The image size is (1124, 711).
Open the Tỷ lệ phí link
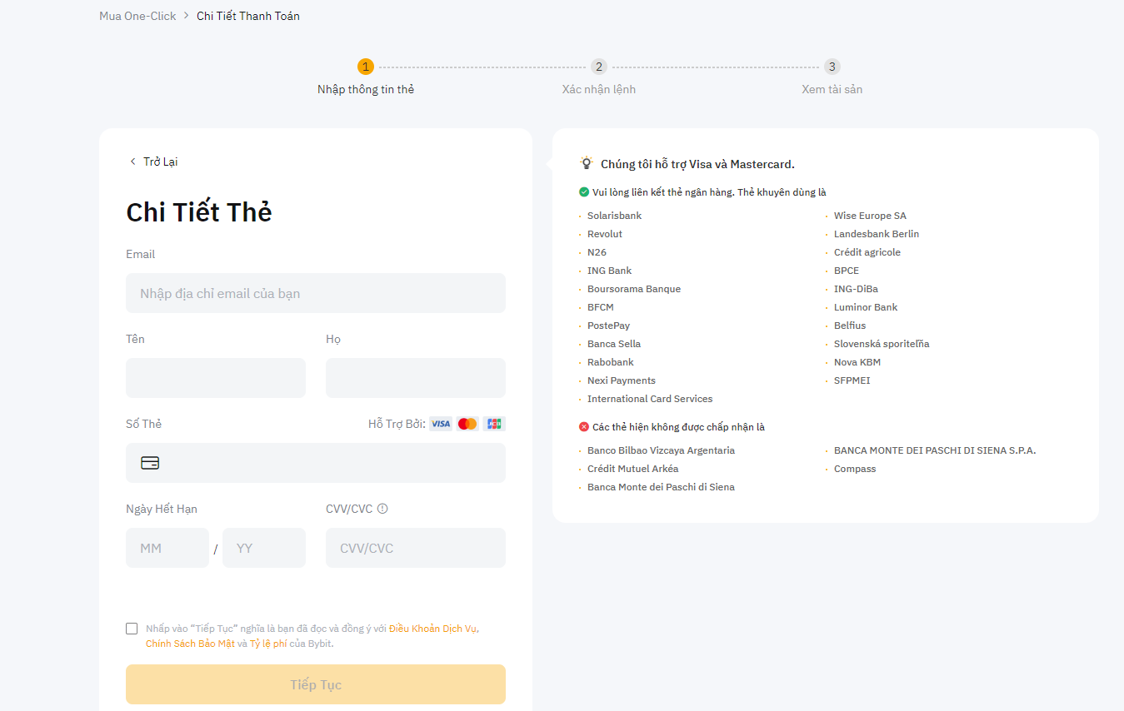(x=268, y=644)
